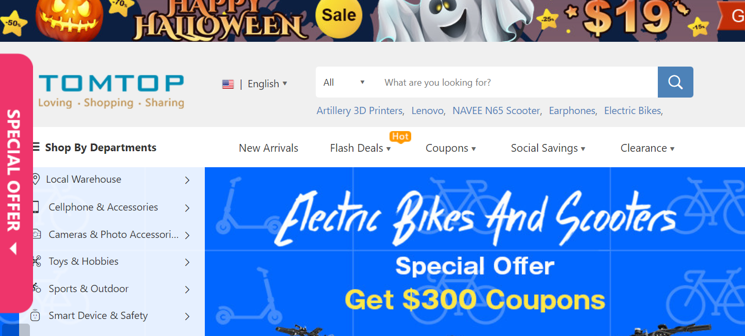Image resolution: width=745 pixels, height=336 pixels.
Task: Expand the Cameras & Photo Accessories arrow
Action: coord(187,235)
